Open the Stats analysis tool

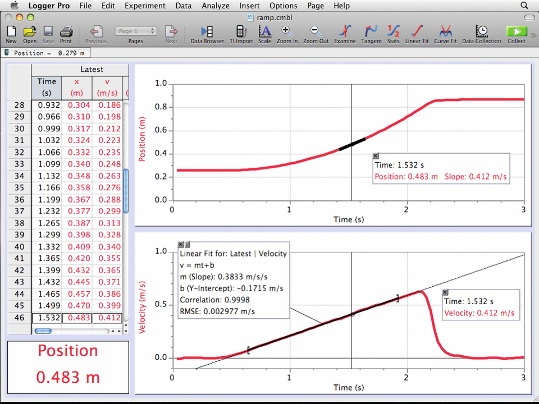point(393,31)
